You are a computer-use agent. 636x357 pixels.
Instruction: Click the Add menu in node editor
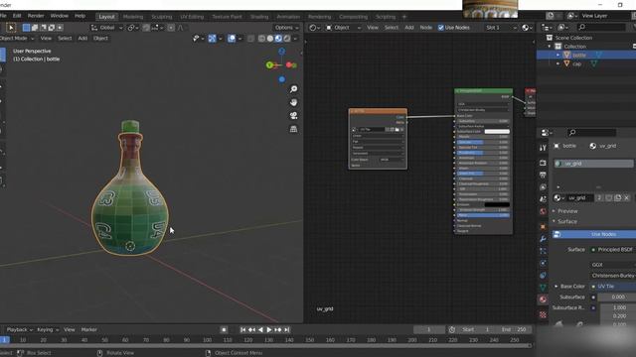[409, 28]
